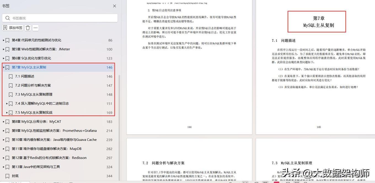Delete bookmark with the trash icon
This screenshot has height=183, width=375.
(28, 28)
